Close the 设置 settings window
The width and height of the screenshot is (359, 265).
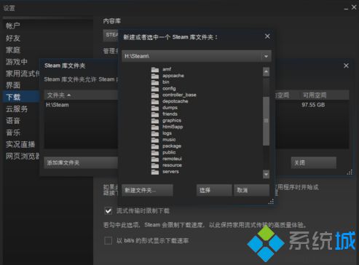point(354,7)
